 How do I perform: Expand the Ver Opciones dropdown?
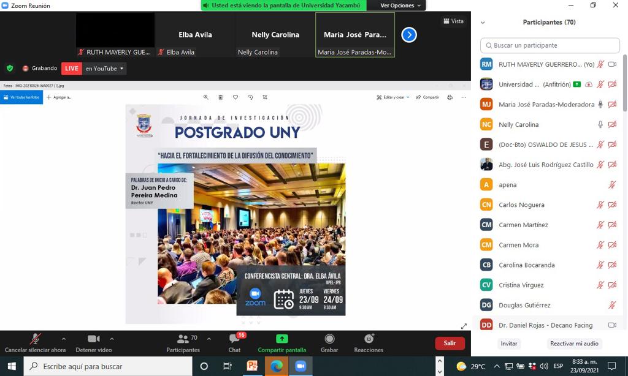400,6
